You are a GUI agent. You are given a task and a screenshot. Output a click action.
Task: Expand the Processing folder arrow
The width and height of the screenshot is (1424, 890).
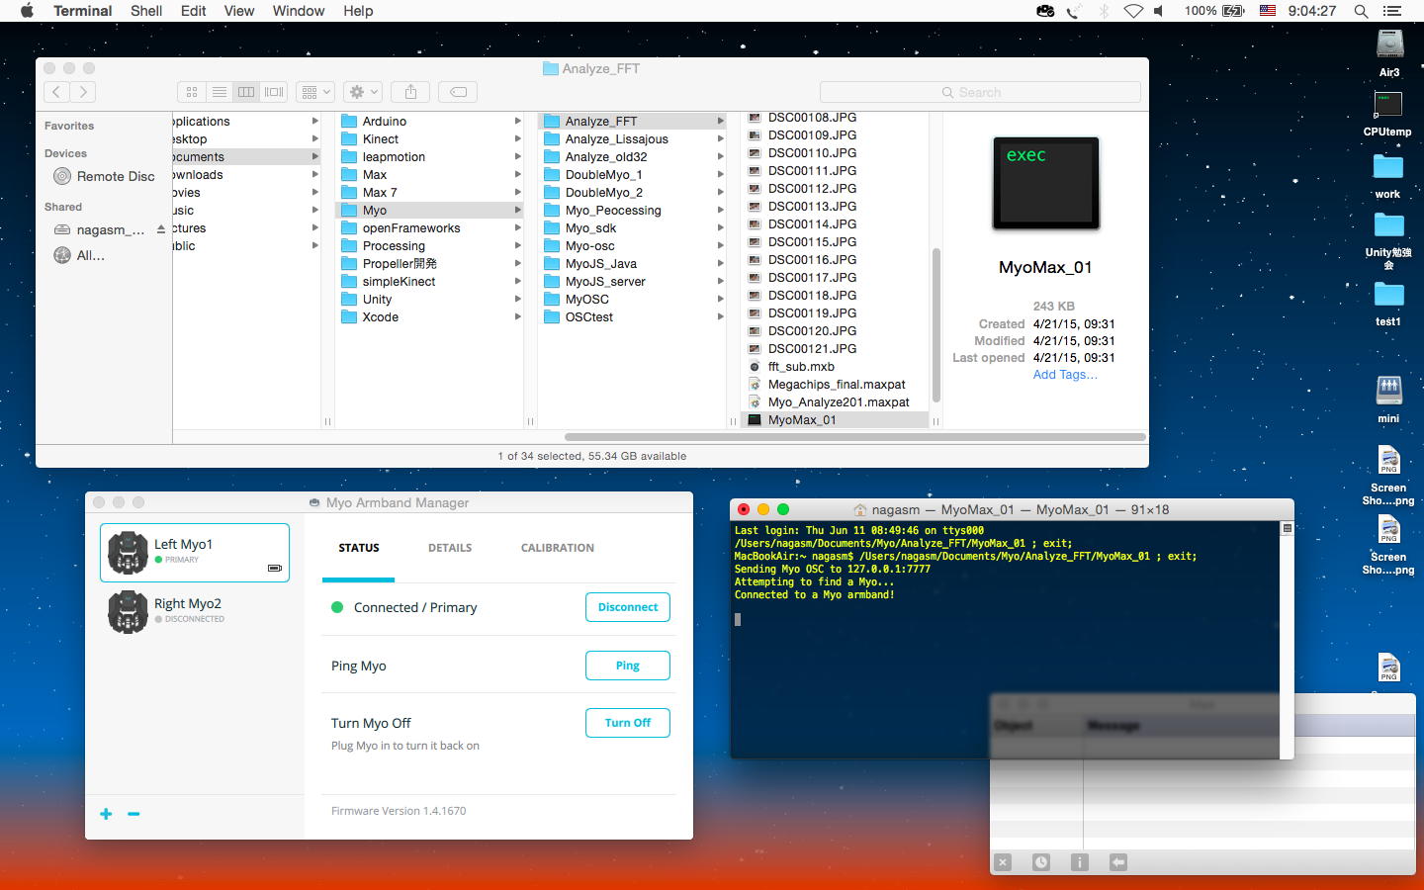point(517,246)
